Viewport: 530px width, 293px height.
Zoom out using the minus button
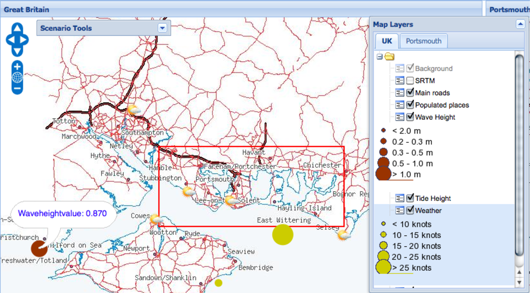coord(17,88)
